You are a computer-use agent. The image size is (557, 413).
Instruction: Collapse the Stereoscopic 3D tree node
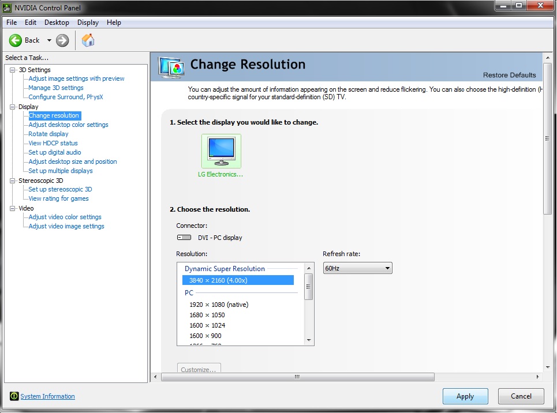tap(13, 181)
